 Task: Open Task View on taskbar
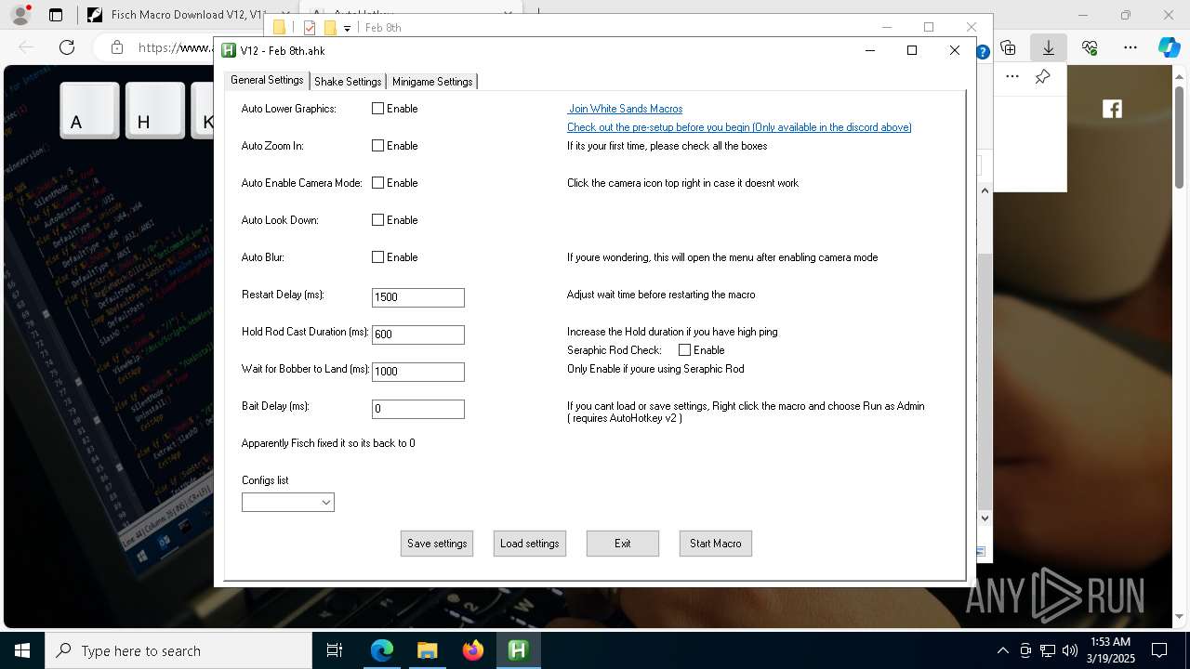pos(335,650)
